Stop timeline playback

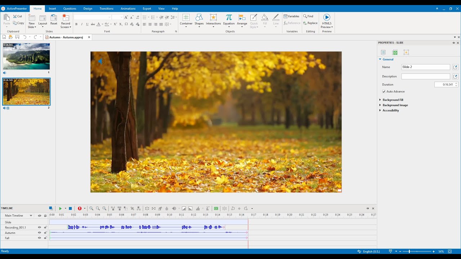coord(70,208)
